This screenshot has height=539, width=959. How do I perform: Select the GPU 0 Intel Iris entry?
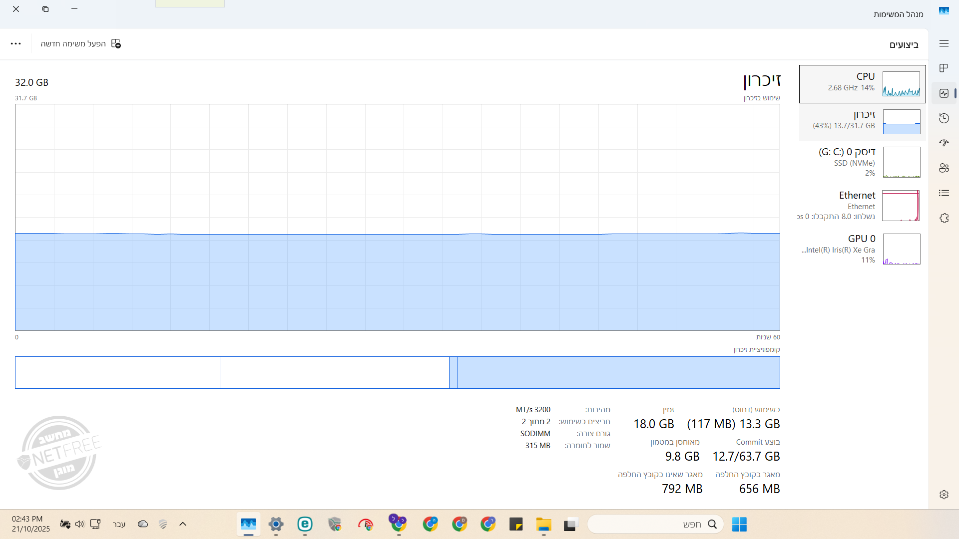pyautogui.click(x=862, y=249)
